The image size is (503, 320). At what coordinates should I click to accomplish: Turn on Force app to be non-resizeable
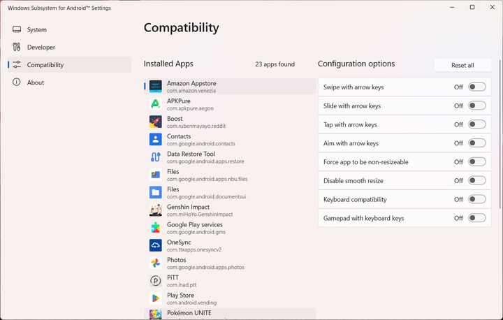pos(476,162)
